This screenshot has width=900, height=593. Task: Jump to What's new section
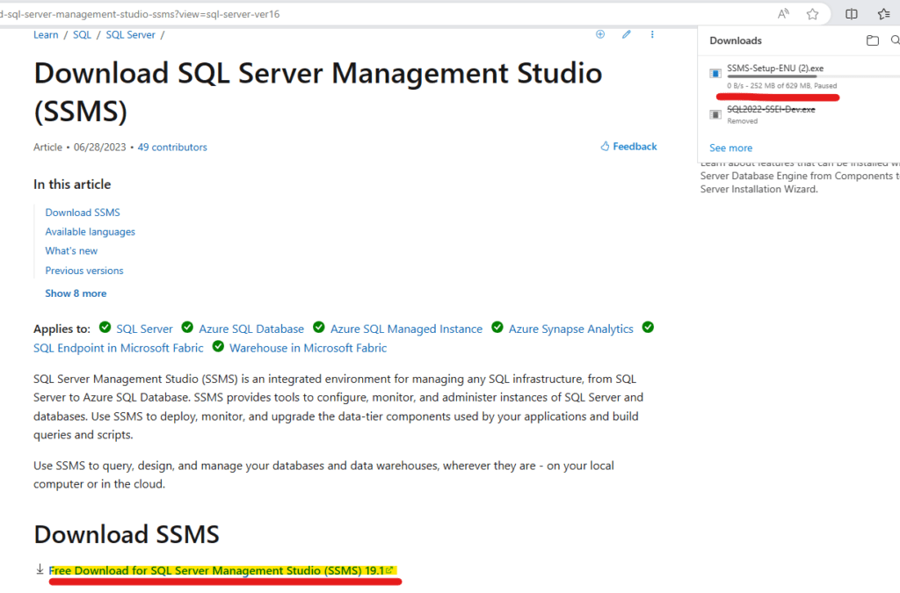[x=71, y=250]
